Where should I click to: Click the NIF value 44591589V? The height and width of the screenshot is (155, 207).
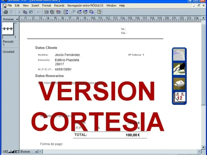63,69
